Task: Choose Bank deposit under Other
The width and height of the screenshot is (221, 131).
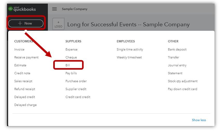Action: click(177, 49)
